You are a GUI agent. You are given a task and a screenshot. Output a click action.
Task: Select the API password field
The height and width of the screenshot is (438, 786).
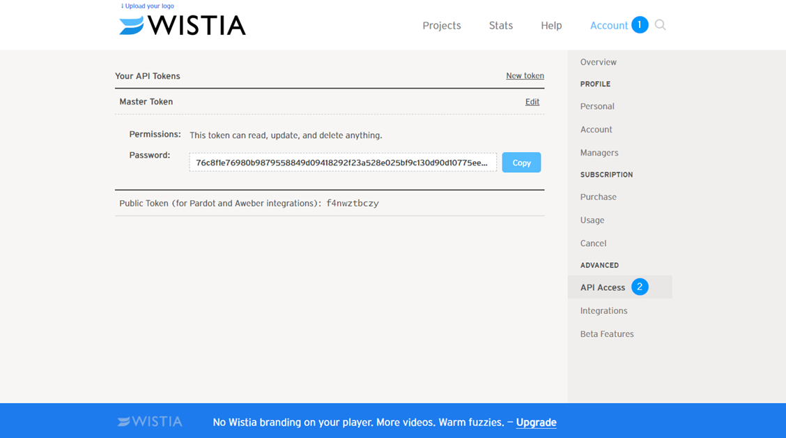tap(343, 163)
